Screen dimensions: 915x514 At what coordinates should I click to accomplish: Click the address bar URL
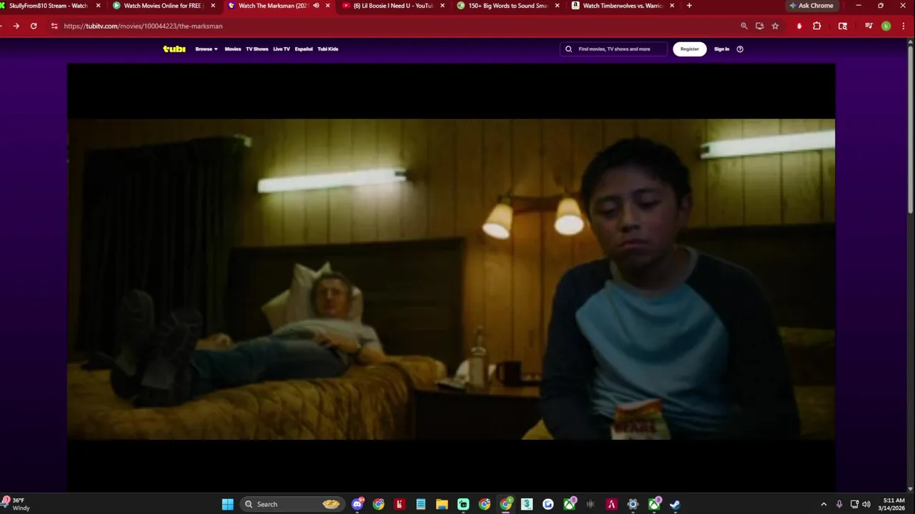pyautogui.click(x=143, y=26)
